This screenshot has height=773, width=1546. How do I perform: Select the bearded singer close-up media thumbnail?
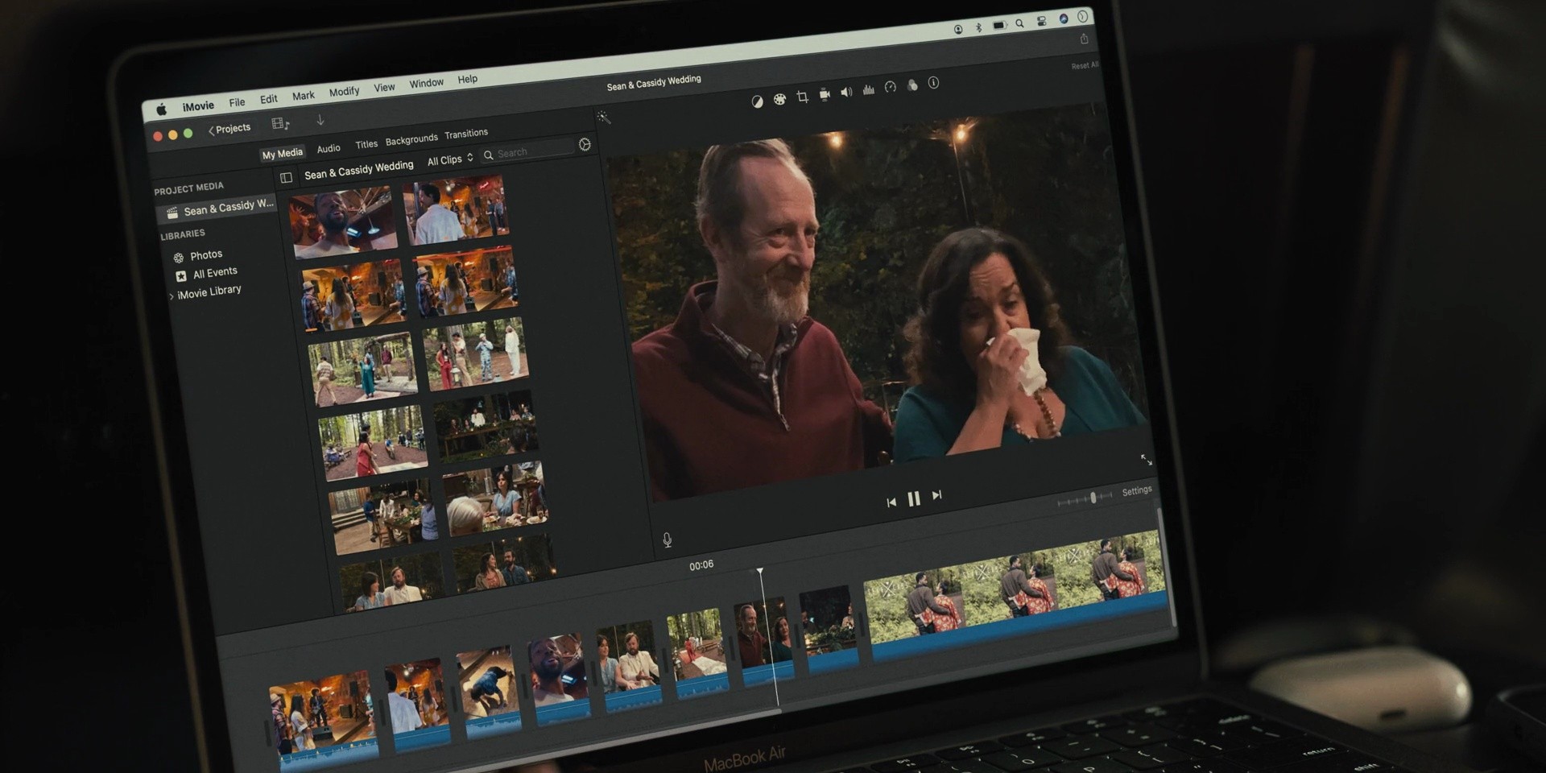point(343,221)
